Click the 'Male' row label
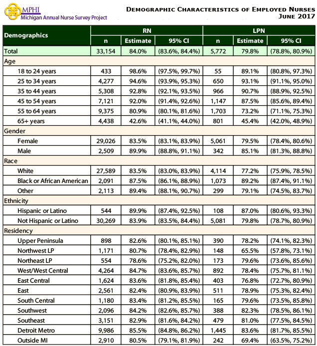Viewport: 317px width, 346px height. click(24, 151)
